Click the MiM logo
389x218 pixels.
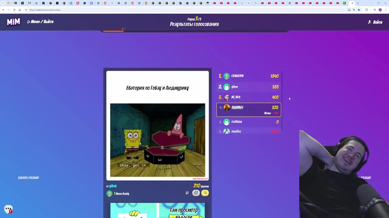click(13, 22)
